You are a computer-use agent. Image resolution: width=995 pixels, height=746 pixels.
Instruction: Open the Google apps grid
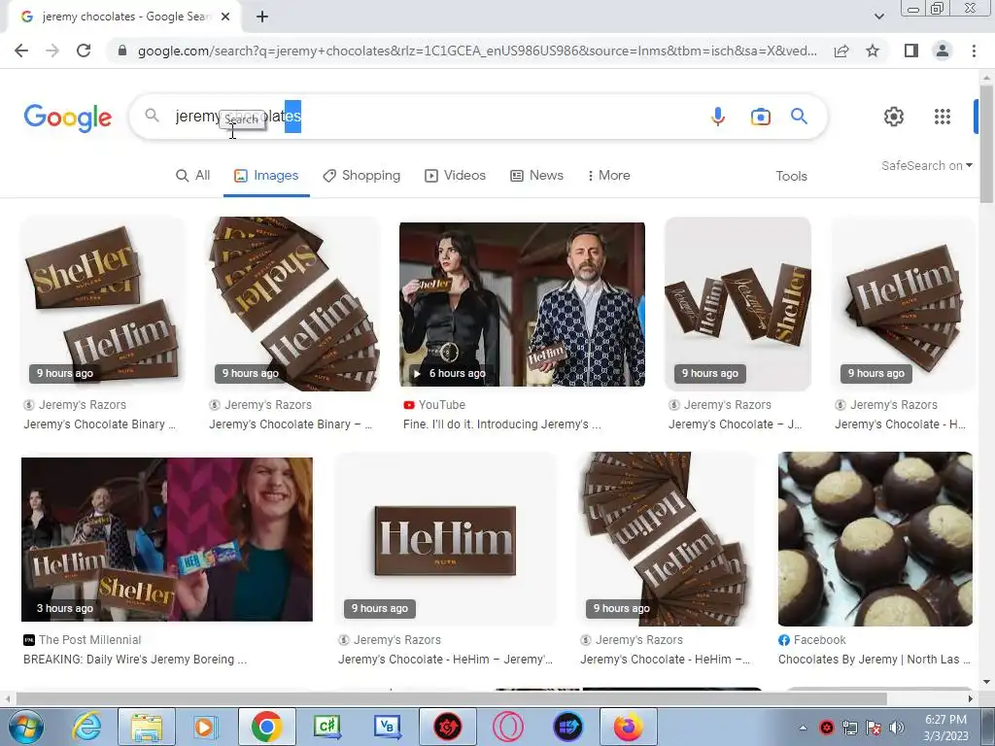[943, 117]
